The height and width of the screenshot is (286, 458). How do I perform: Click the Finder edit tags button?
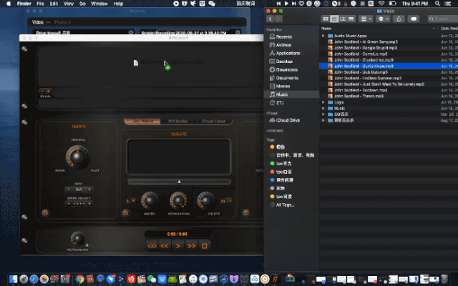point(414,19)
